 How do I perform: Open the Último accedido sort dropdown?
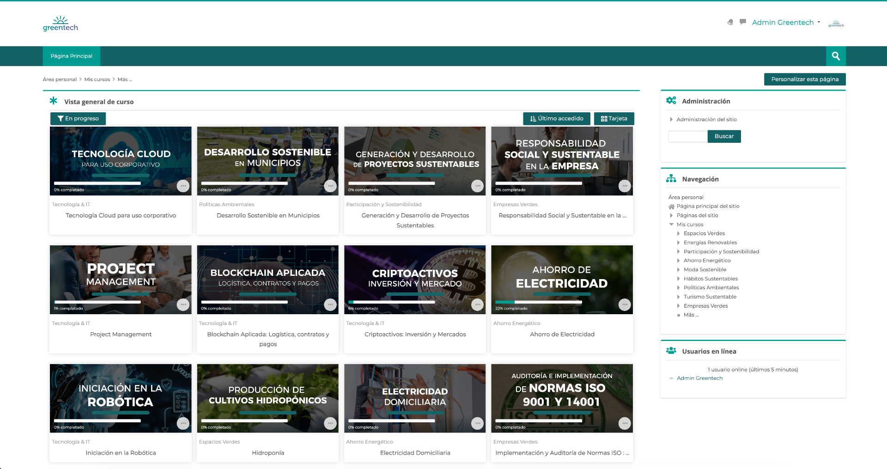click(557, 119)
